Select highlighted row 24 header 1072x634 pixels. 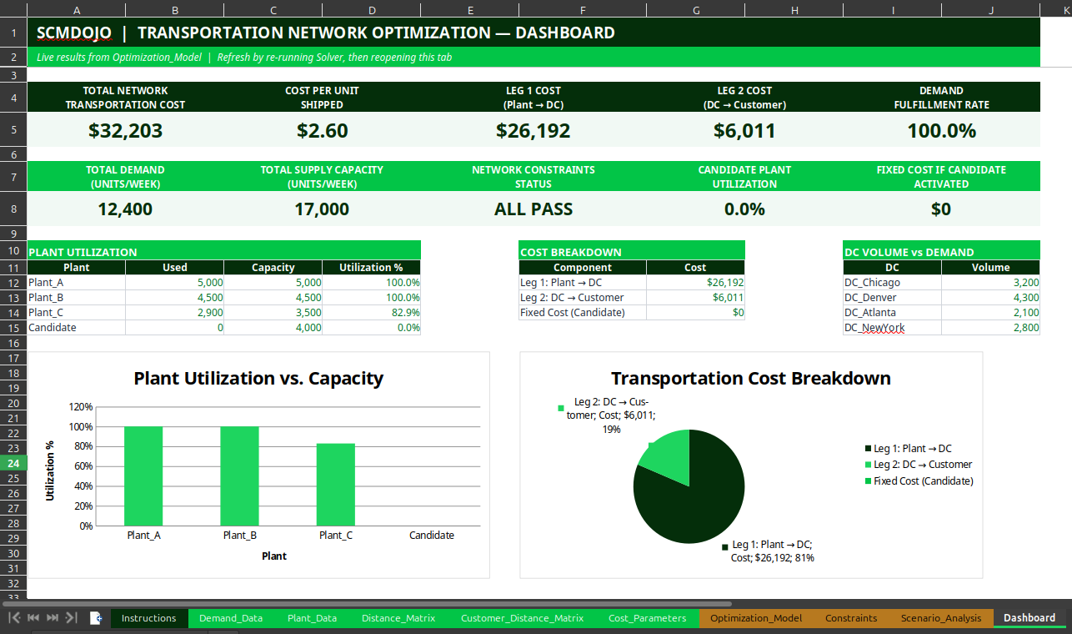pos(13,463)
